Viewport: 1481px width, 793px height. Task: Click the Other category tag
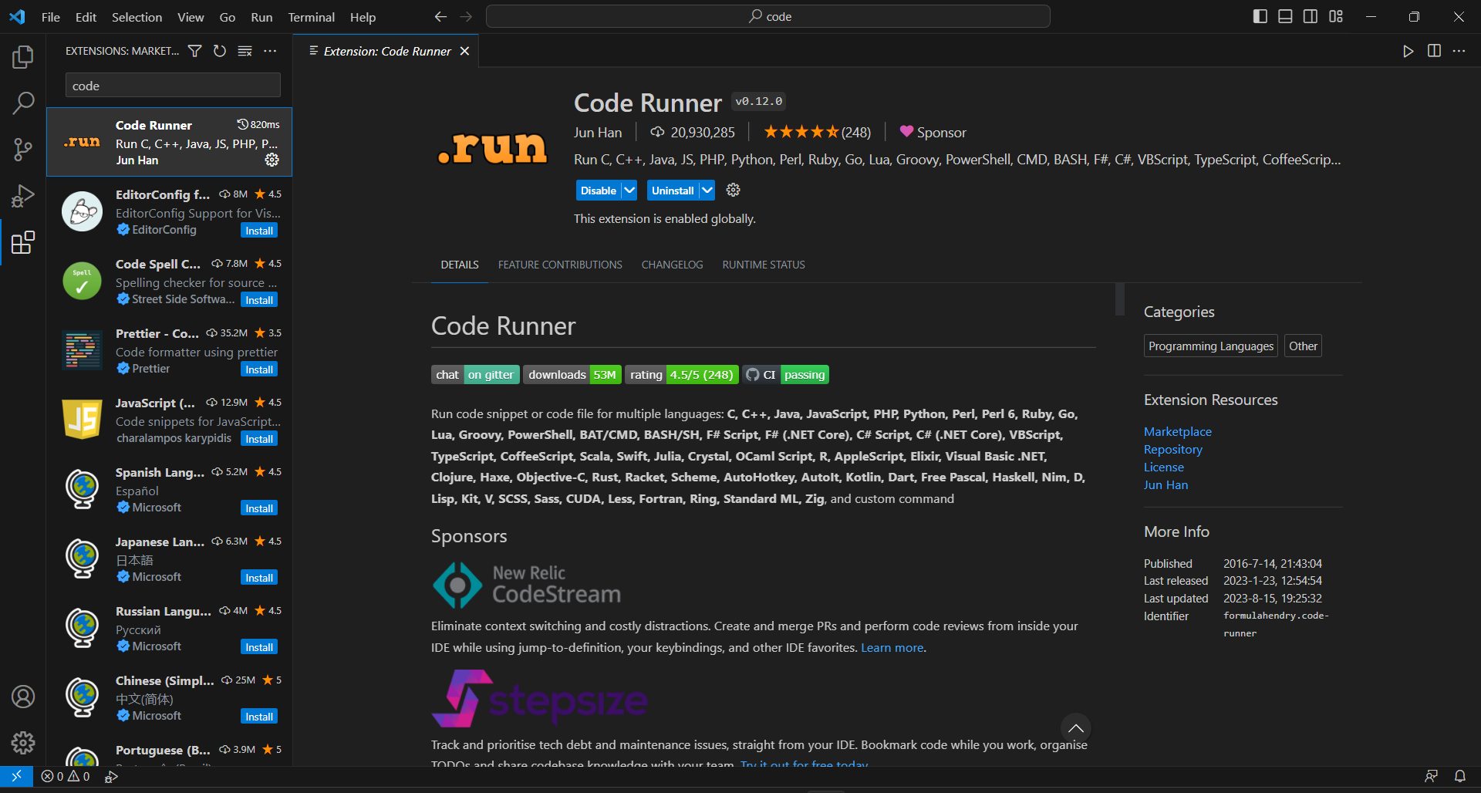(1303, 346)
